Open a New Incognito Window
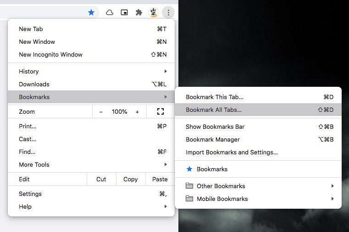The height and width of the screenshot is (232, 349). point(91,54)
